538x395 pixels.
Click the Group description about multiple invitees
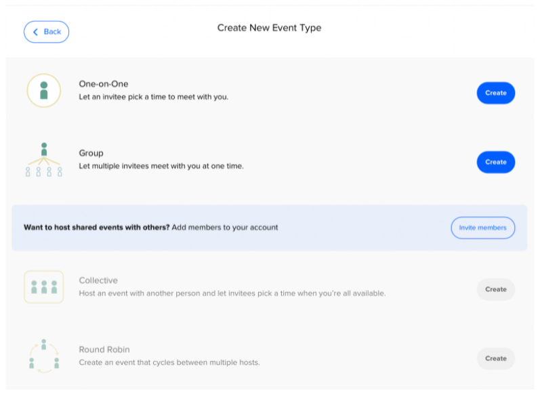tap(161, 166)
